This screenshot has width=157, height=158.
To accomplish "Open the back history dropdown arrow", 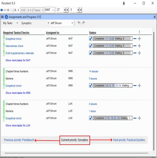I will point(5,10).
